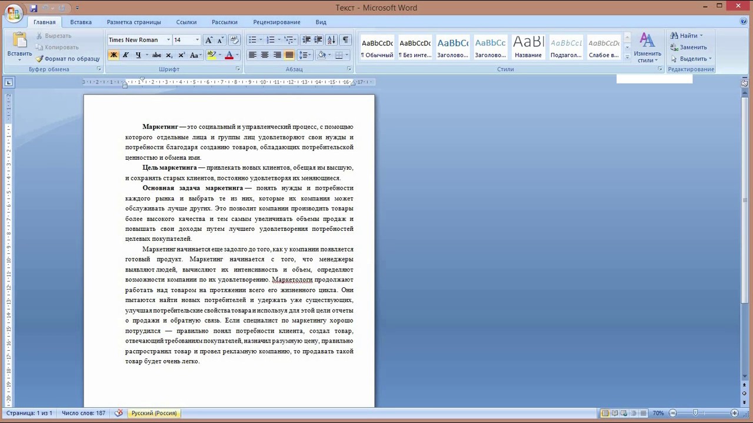
Task: Align text to the right
Action: 277,55
